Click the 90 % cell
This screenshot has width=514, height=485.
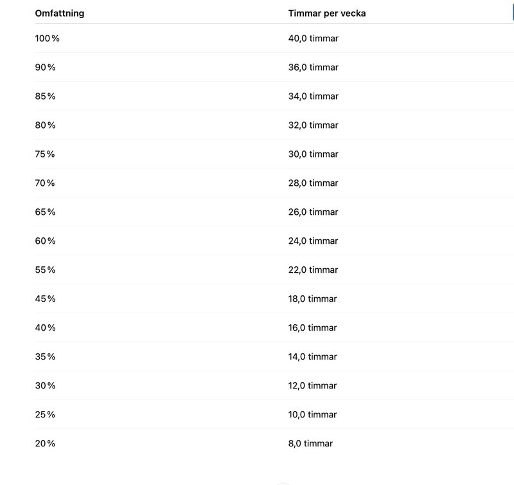[x=45, y=68]
